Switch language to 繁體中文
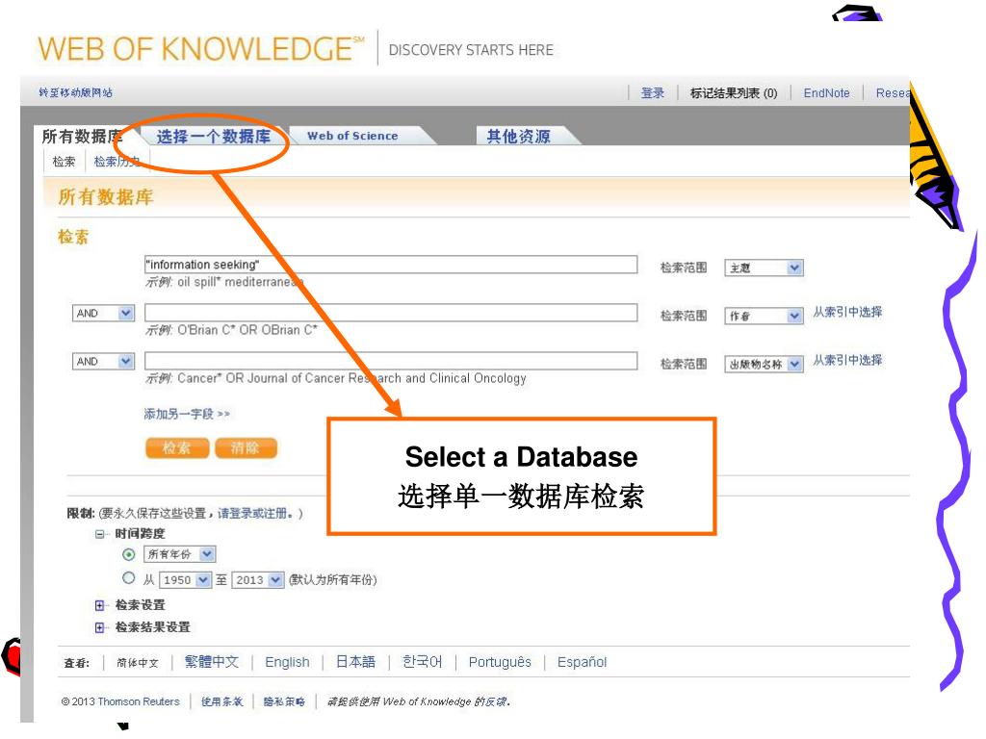The width and height of the screenshot is (986, 739). [x=212, y=662]
